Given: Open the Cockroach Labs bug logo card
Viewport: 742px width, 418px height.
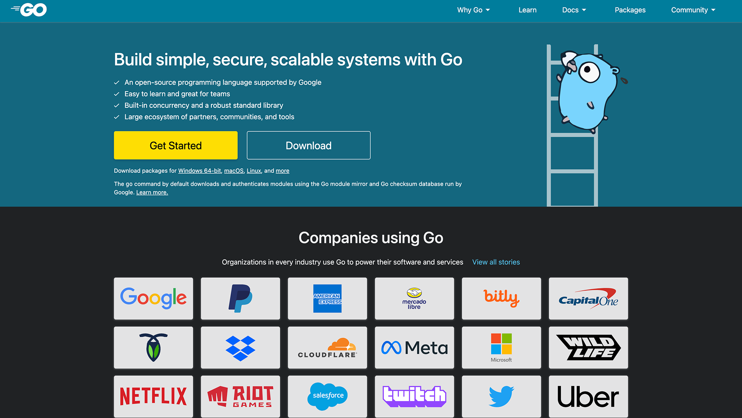Looking at the screenshot, I should pos(153,347).
